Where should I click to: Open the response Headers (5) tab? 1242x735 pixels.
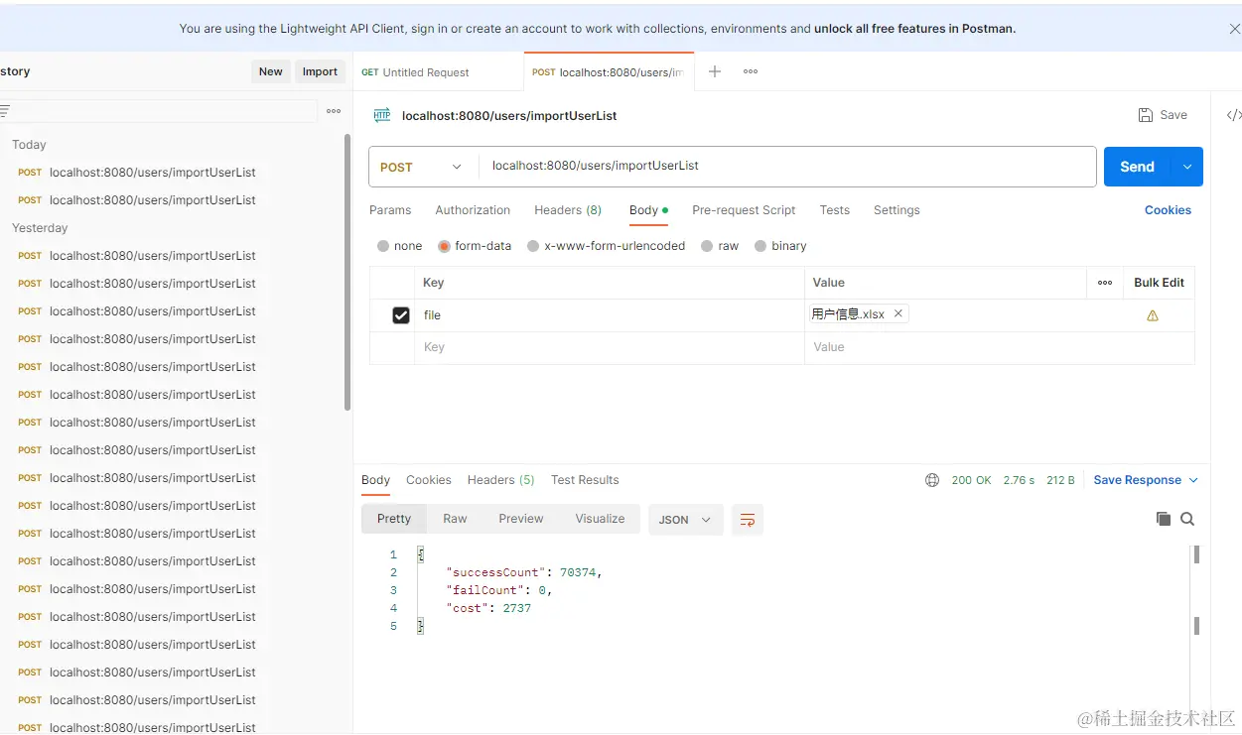point(500,480)
